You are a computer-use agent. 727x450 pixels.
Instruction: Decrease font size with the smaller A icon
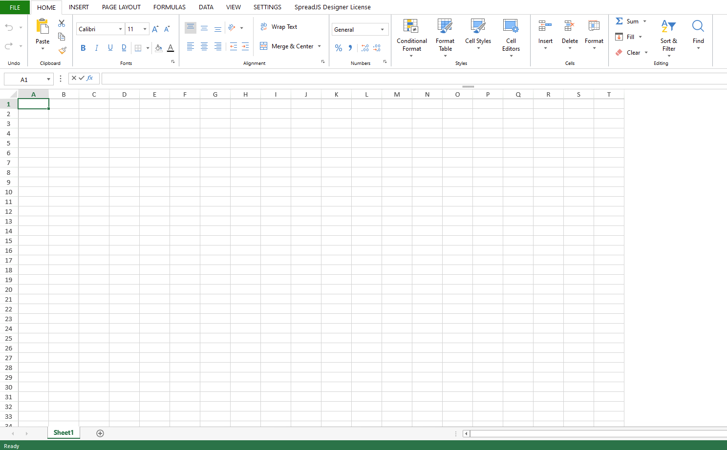pyautogui.click(x=167, y=29)
